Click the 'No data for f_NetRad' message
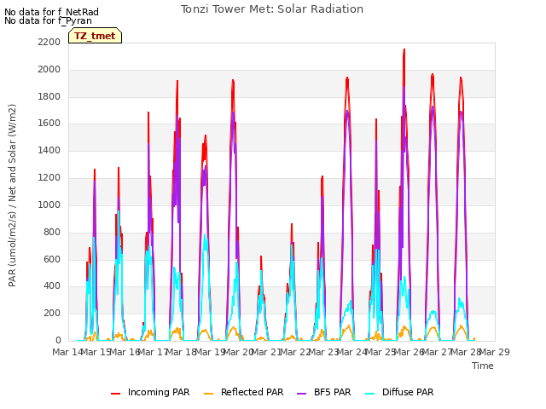The image size is (546, 409). click(x=51, y=12)
